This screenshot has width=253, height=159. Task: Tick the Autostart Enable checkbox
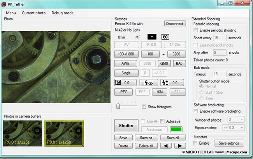[x=195, y=143]
